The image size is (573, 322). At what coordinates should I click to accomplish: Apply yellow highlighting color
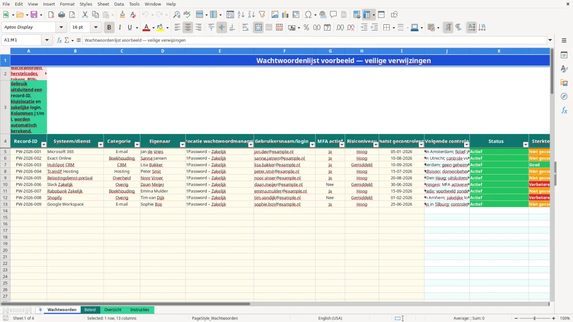coord(160,28)
